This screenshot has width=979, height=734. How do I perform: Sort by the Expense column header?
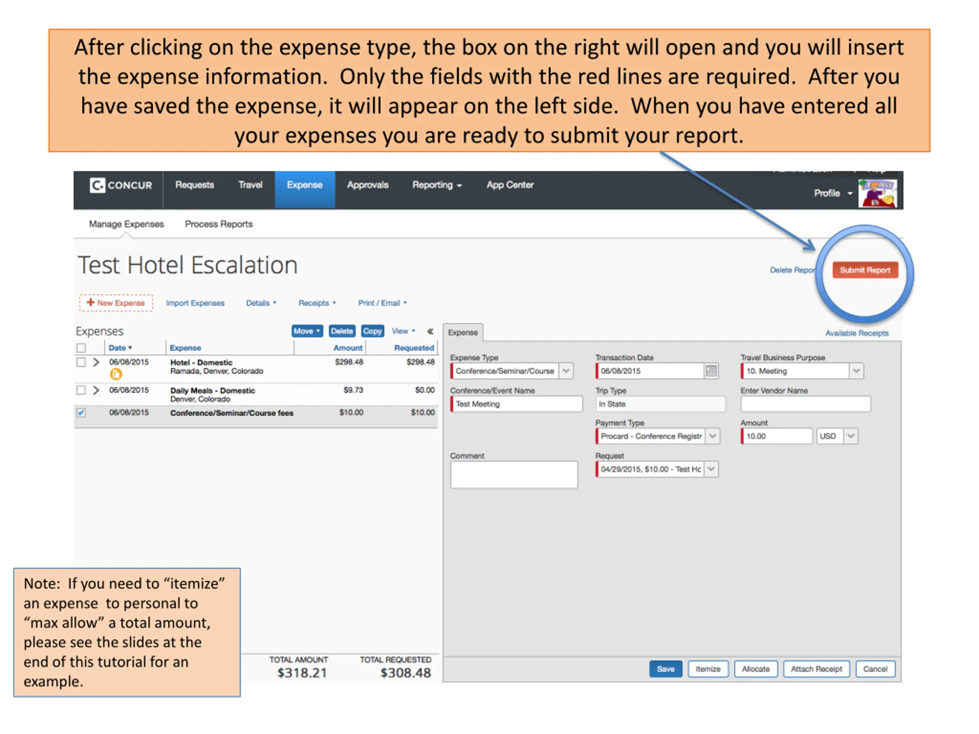pos(185,348)
